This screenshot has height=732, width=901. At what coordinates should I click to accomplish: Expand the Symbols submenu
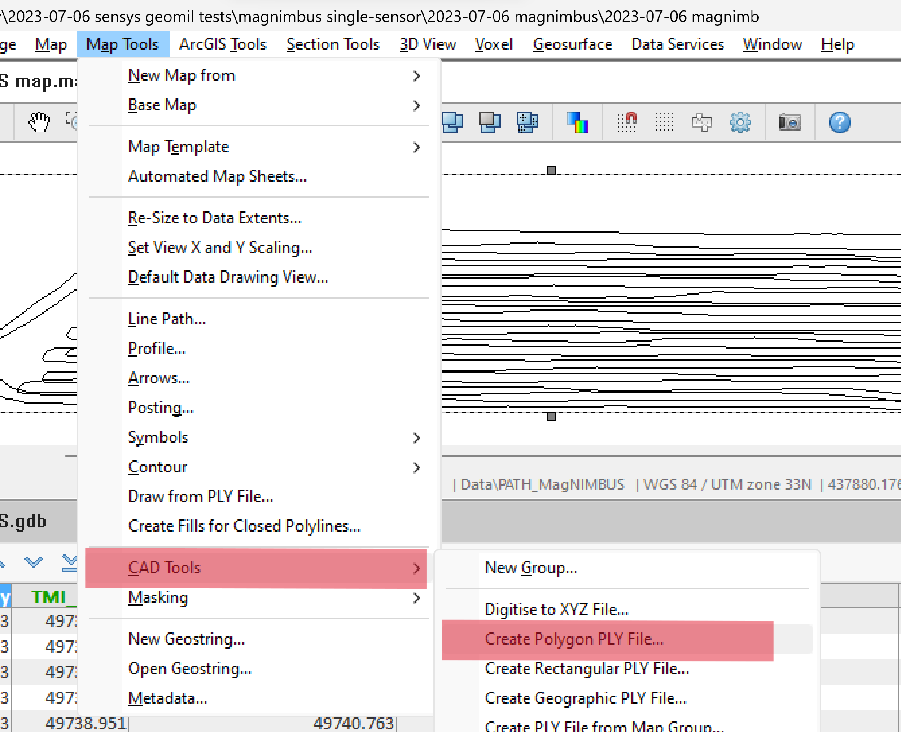(x=417, y=437)
